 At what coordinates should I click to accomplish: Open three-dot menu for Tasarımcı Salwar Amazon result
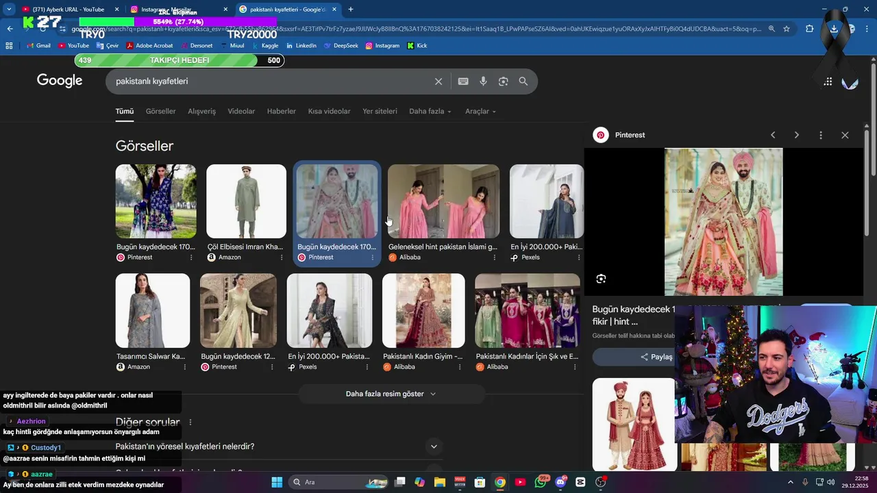coord(185,367)
